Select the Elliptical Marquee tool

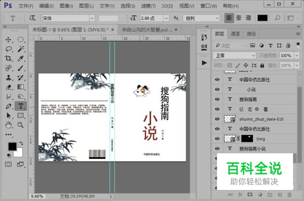coord(21,39)
